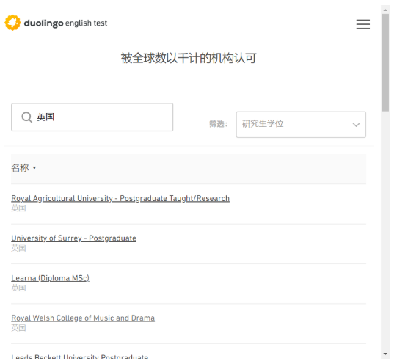397x361 pixels.
Task: Focus the search field containing 英国
Action: point(92,117)
